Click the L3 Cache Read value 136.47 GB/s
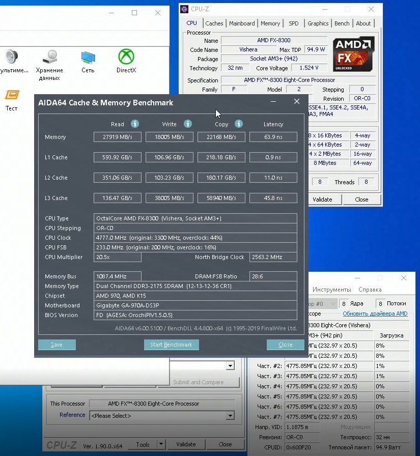420x456 pixels. (x=118, y=198)
